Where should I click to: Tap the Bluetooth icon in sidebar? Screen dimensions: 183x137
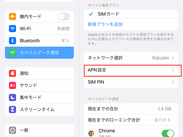13,41
